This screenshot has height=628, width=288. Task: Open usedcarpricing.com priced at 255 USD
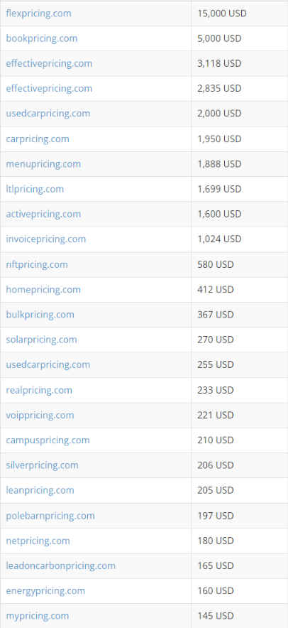tap(48, 365)
